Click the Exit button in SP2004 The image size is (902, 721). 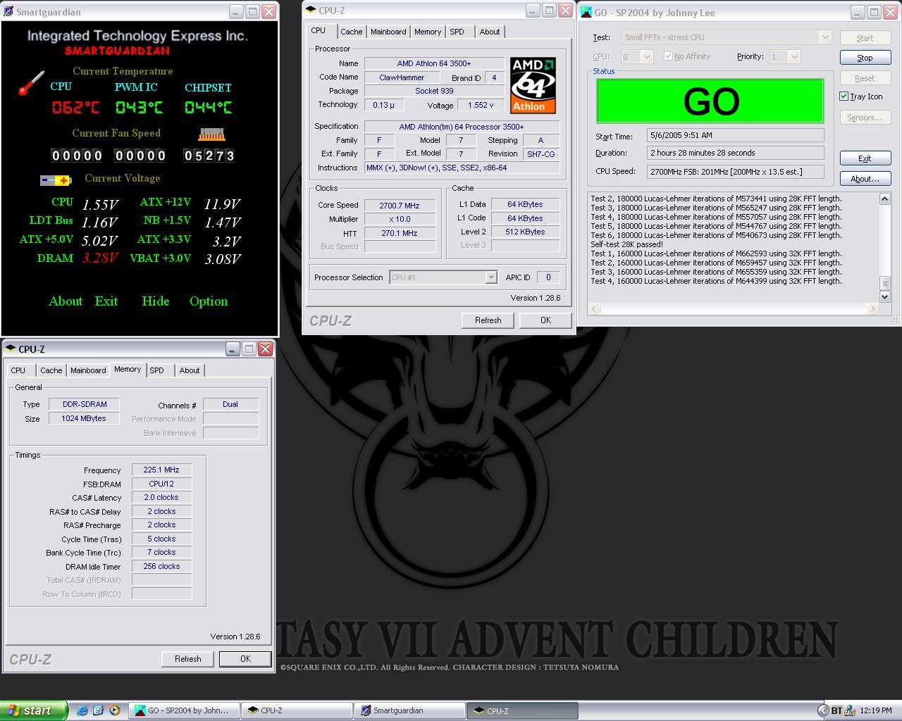point(865,158)
